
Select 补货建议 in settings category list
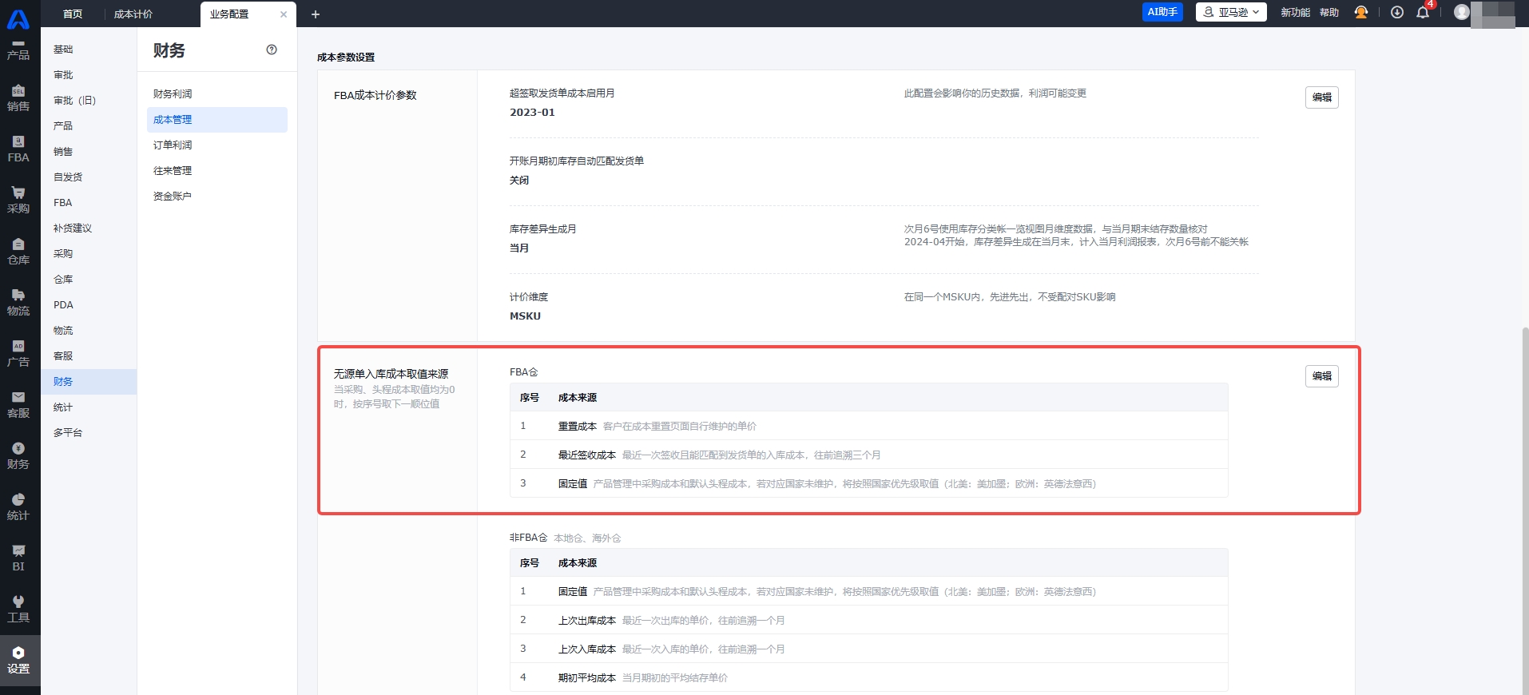(x=73, y=228)
